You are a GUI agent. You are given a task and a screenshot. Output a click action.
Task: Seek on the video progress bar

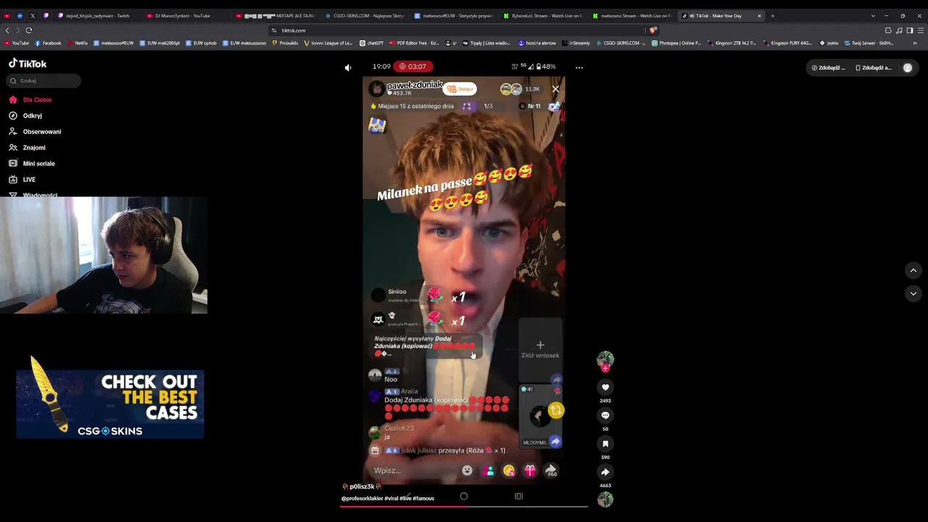tap(464, 505)
